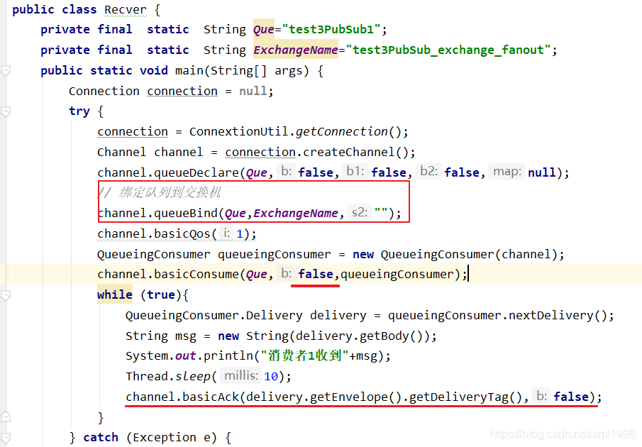Click Thread.sleep method call
642x447 pixels.
168,377
